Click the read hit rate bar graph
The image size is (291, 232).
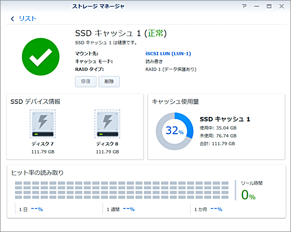pos(122,190)
